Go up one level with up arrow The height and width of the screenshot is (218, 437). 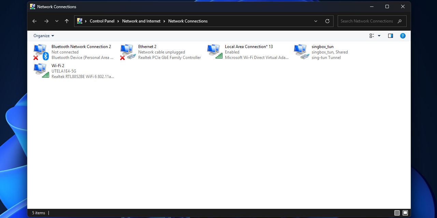[67, 21]
